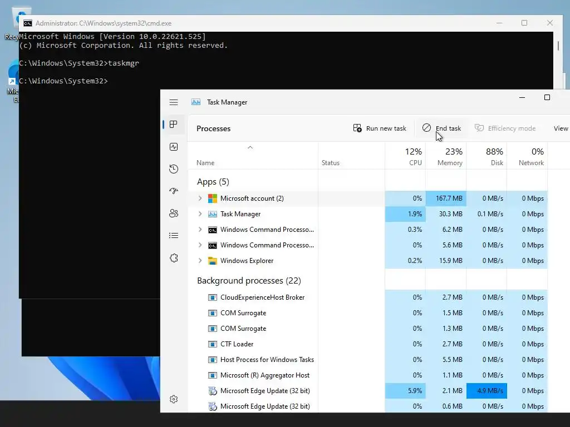
Task: Click the C:\Windows\System32> prompt line in cmd
Action: pyautogui.click(x=63, y=81)
